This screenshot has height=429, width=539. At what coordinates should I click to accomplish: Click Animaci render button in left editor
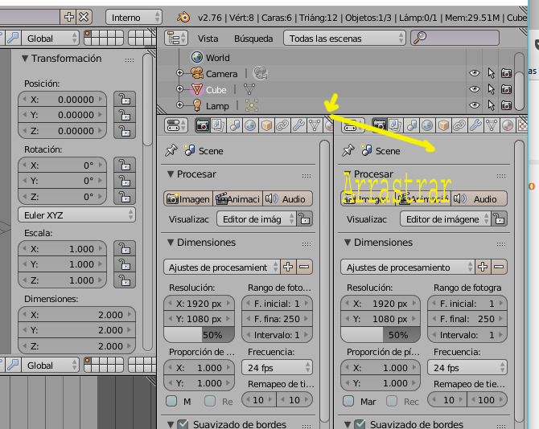tap(238, 198)
